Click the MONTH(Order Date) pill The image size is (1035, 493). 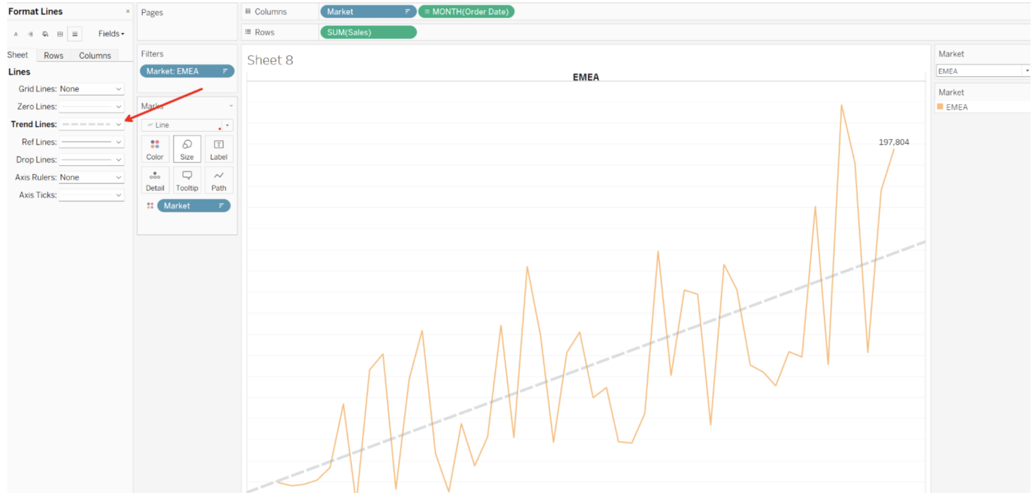coord(466,12)
